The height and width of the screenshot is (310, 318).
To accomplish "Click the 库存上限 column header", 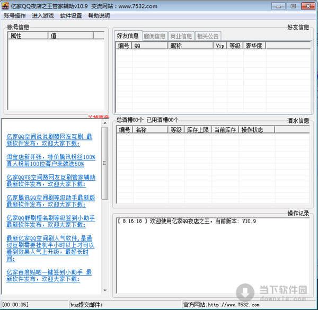I will coord(198,129).
